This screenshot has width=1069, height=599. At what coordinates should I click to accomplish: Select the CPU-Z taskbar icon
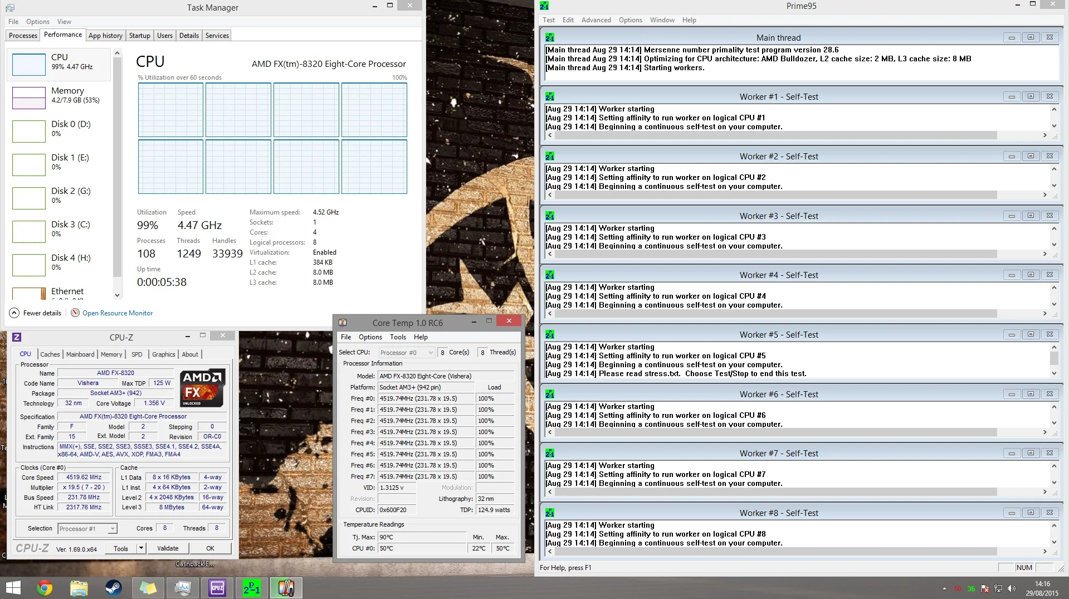click(x=217, y=588)
